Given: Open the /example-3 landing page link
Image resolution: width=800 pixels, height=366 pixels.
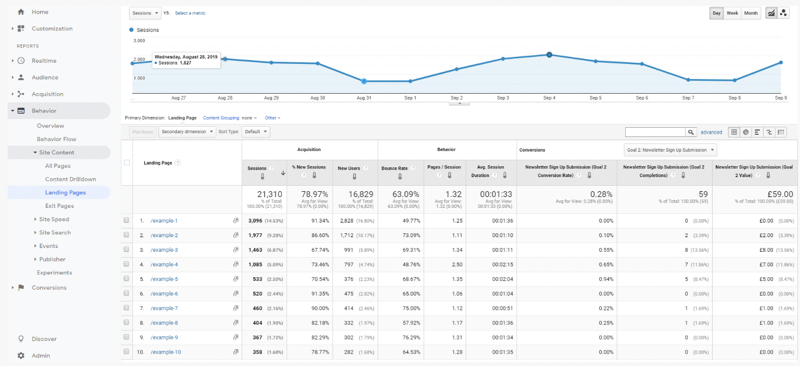Looking at the screenshot, I should pos(164,250).
